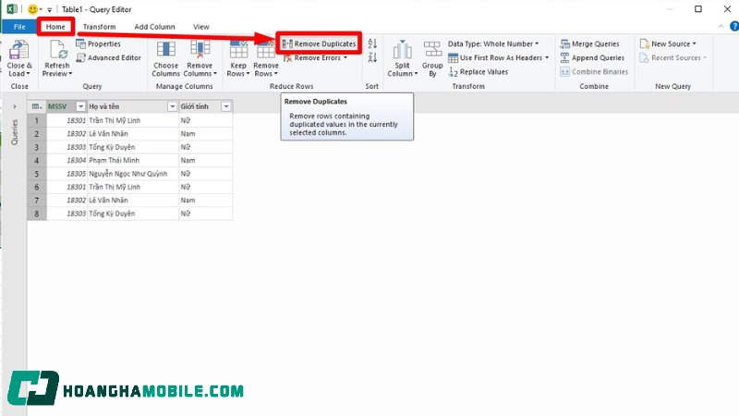Click the New Source icon
This screenshot has height=416, width=739.
coord(644,43)
